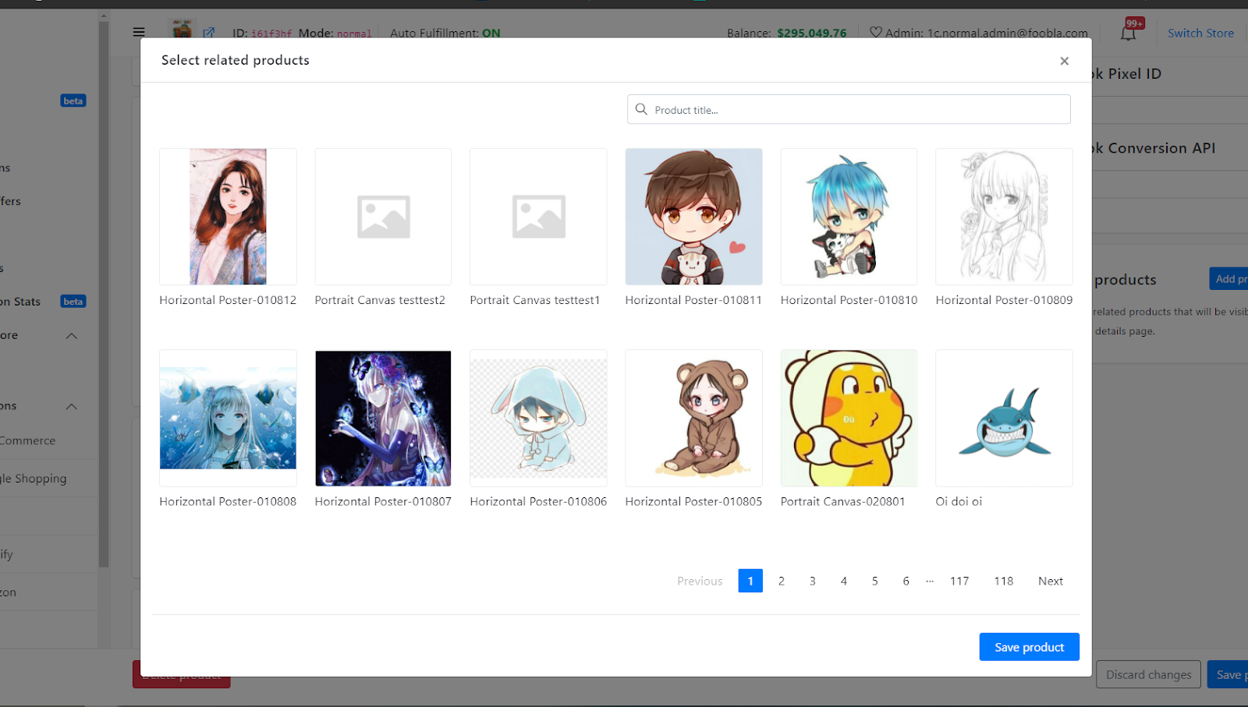Select Horizontal Poster-010809 sketch thumbnail
The height and width of the screenshot is (707, 1248).
click(1004, 217)
